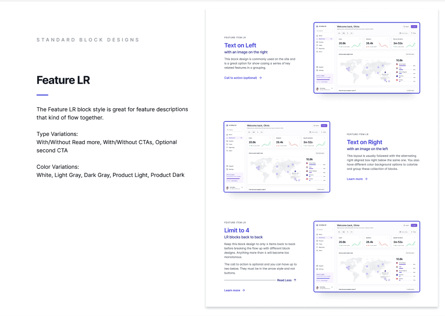Click subheading "with an image on the right"

246,52
